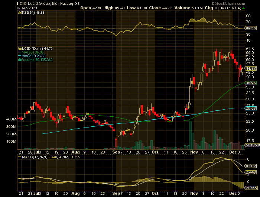
Task: Click the Sep label on the price chart date axis
Action: pos(116,152)
